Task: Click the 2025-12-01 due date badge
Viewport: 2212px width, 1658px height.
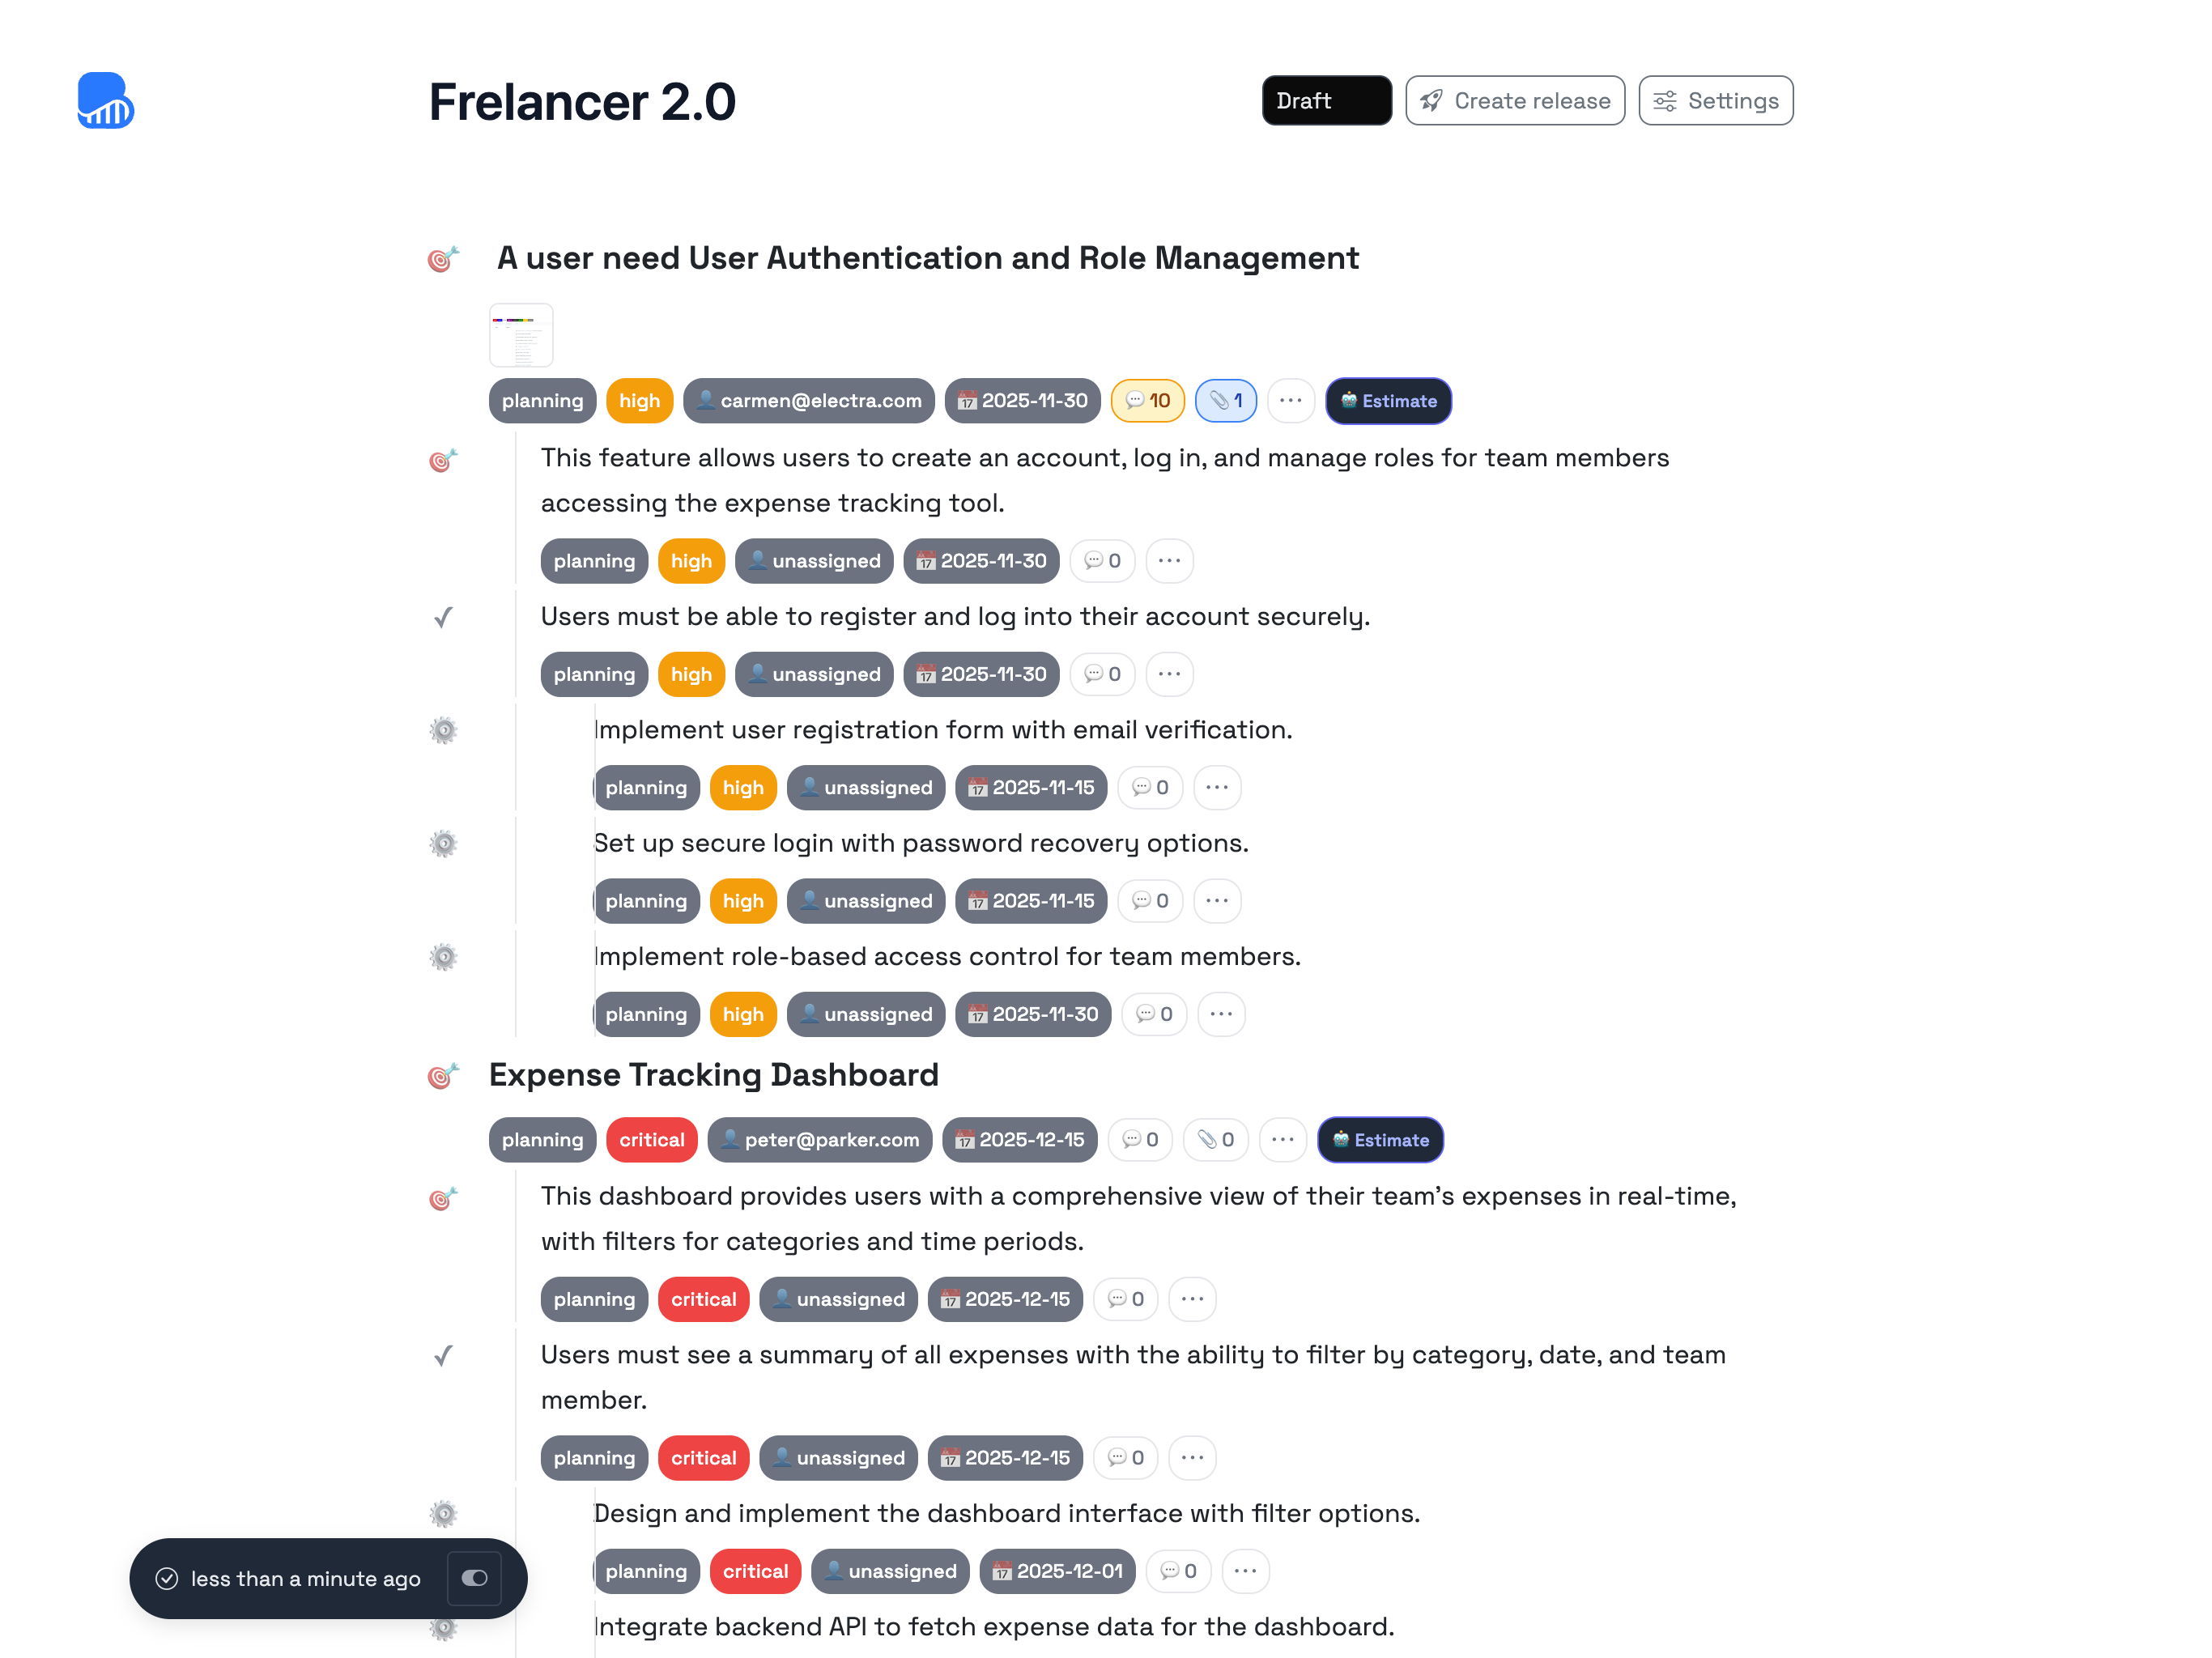Action: pyautogui.click(x=1057, y=1571)
